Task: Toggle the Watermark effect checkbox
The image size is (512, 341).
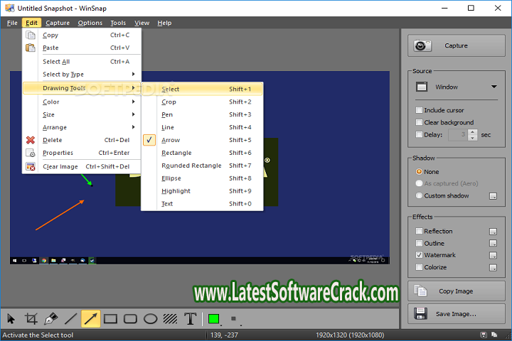Action: (x=420, y=255)
